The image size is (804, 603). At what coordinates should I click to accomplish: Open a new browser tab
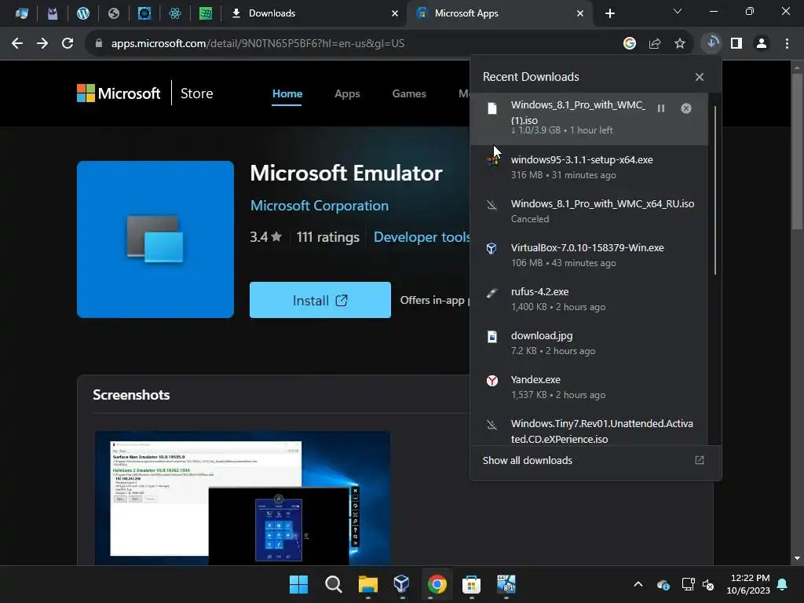click(x=609, y=13)
